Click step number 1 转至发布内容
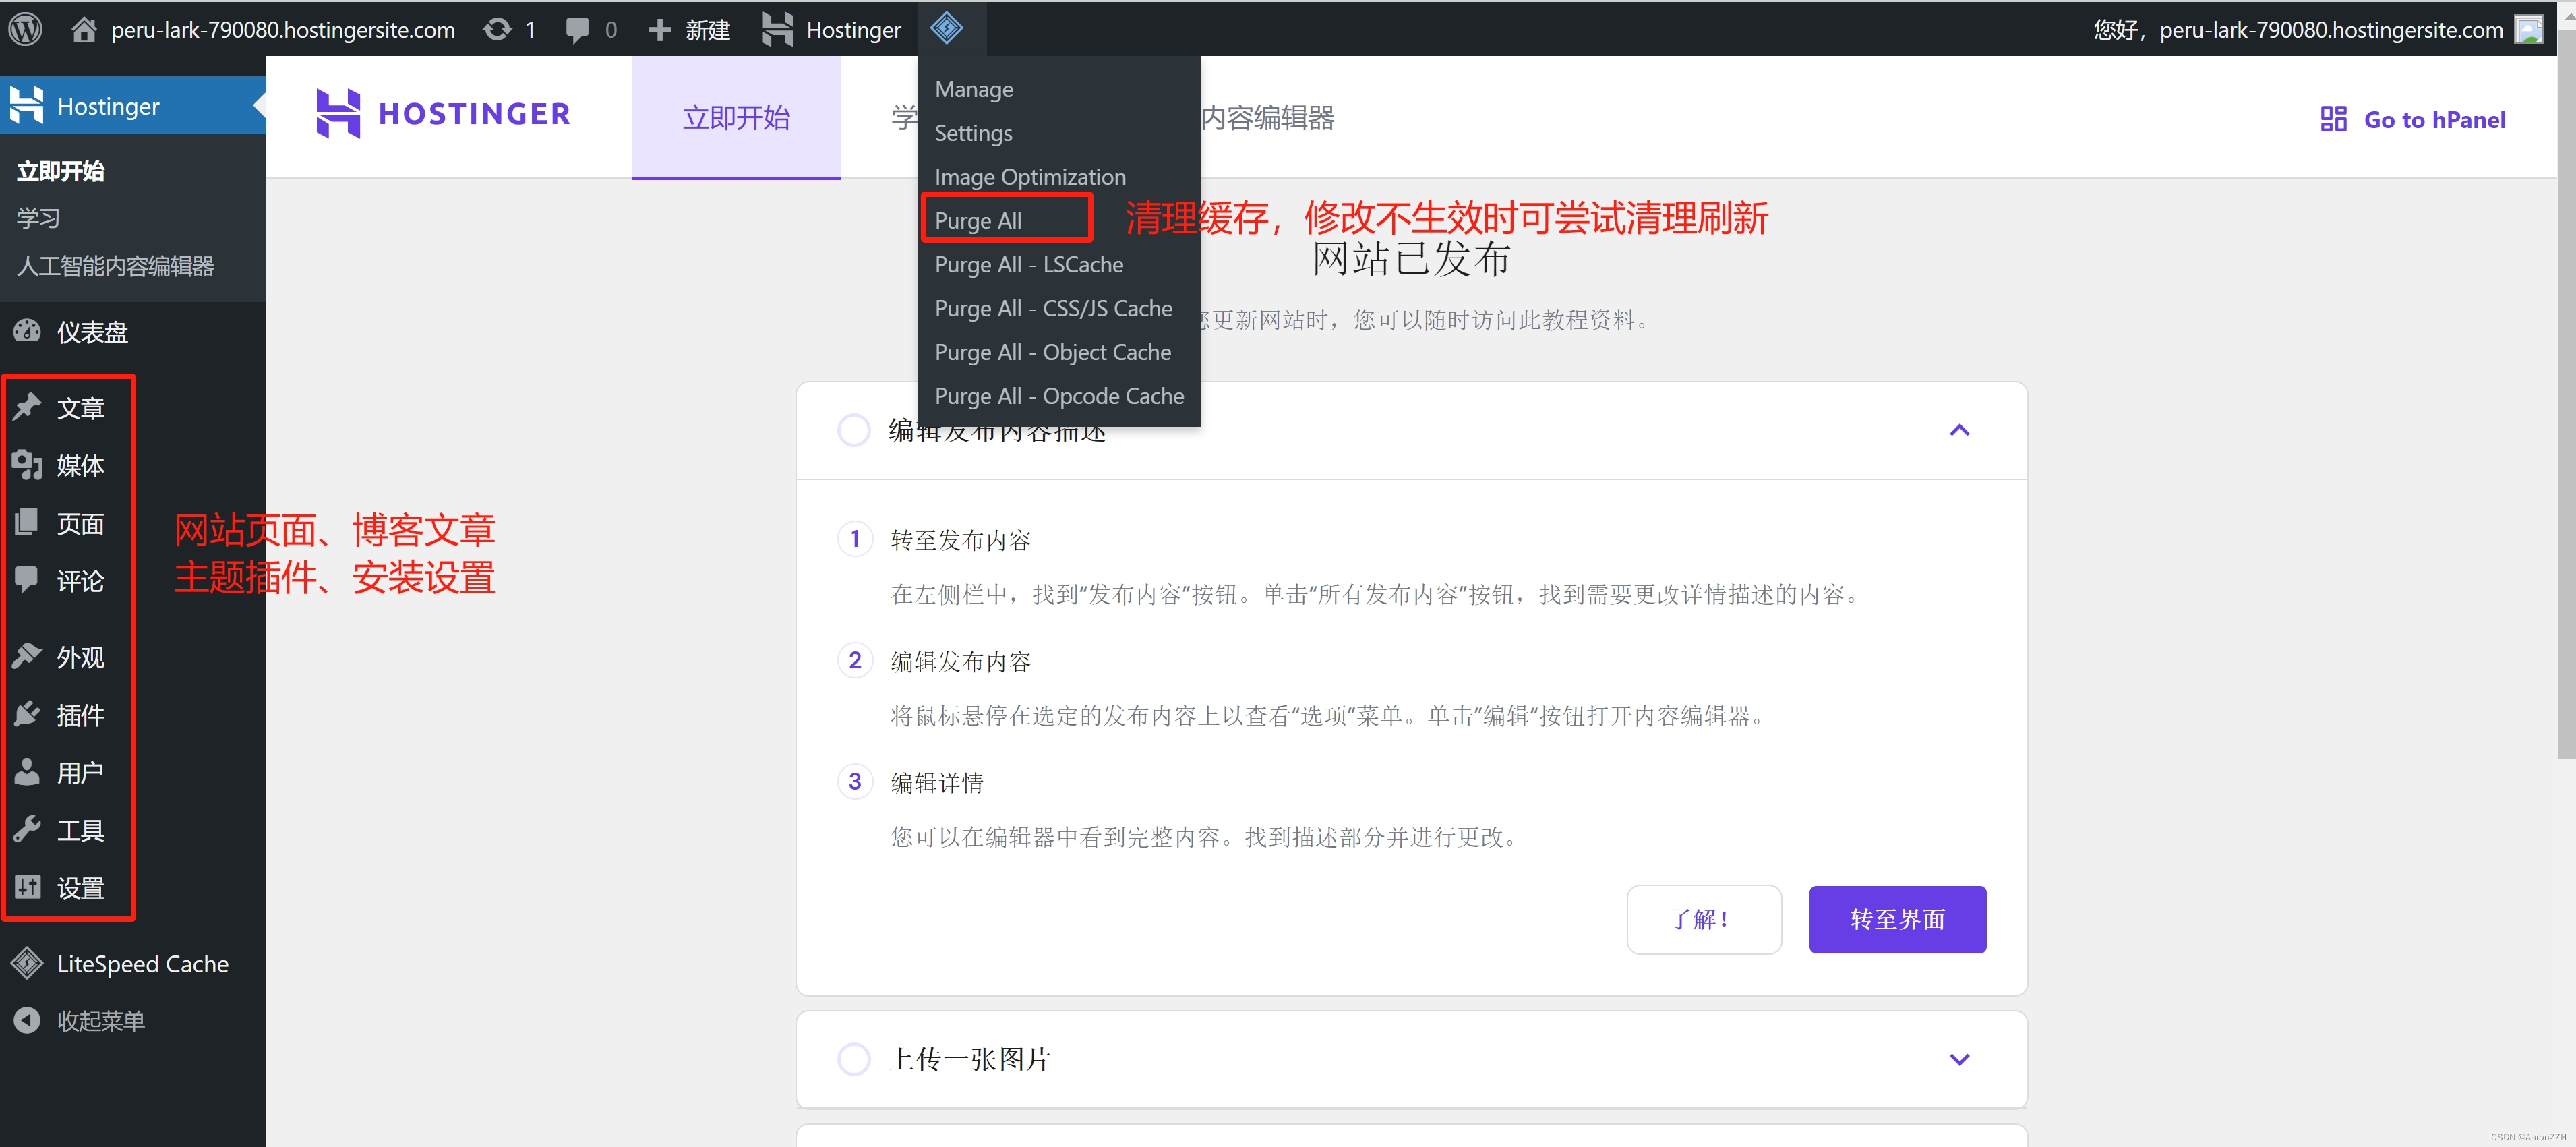 pos(854,540)
